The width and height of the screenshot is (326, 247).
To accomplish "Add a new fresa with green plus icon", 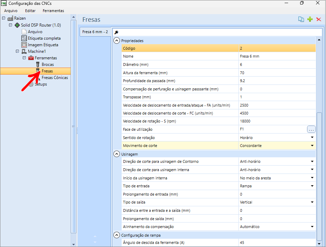I will 310,19.
